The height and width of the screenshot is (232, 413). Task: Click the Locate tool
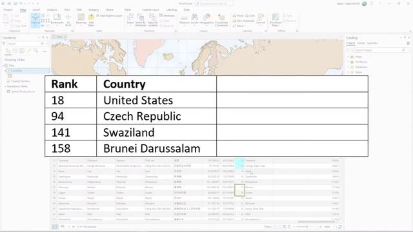pos(194,19)
